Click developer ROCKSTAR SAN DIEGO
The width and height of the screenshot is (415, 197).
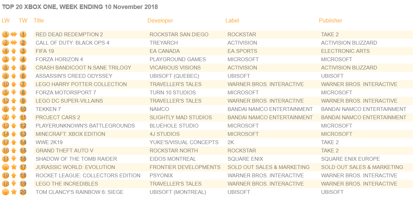(179, 34)
